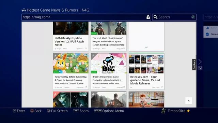Open the Half-Life Alyx Update article headline
This screenshot has height=123, width=218.
tap(69, 41)
